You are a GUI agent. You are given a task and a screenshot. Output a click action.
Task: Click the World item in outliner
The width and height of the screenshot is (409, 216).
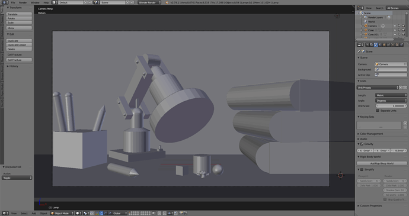tap(371, 22)
